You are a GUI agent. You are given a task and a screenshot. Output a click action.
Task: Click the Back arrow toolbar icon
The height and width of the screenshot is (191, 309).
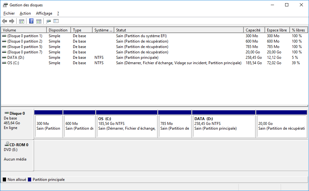tap(4, 21)
